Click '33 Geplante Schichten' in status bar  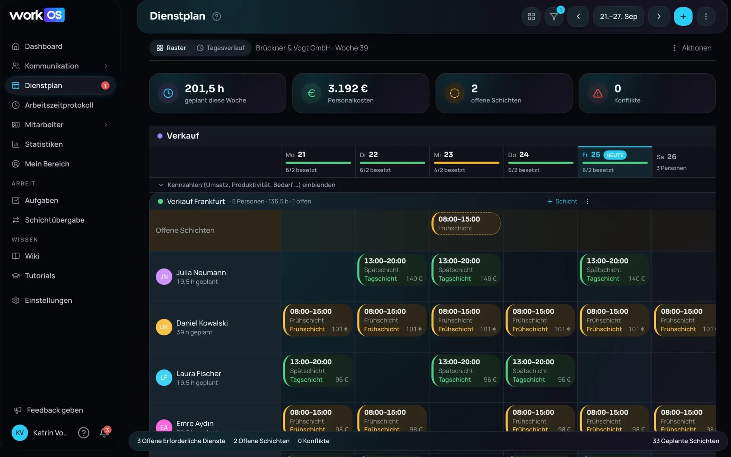tap(686, 441)
